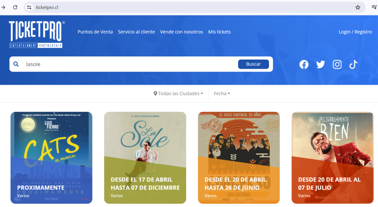Image resolution: width=378 pixels, height=207 pixels.
Task: Open Puntos de Venta menu item
Action: tap(95, 32)
